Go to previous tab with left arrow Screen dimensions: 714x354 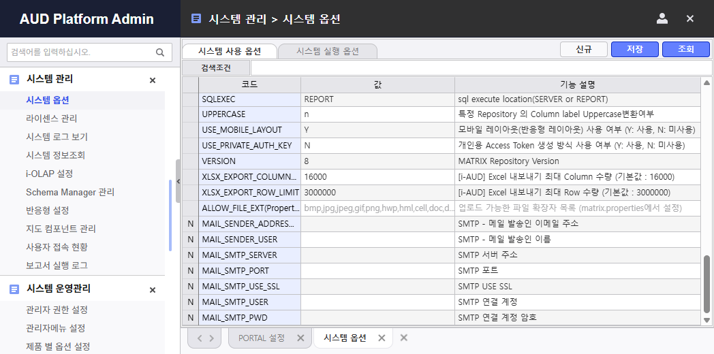pos(200,338)
